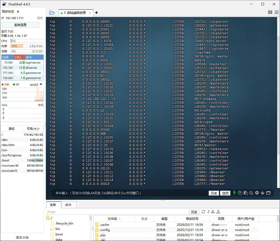Screen dimensions: 280x241
Task: Click the upload icon in file panel
Action: (x=218, y=212)
